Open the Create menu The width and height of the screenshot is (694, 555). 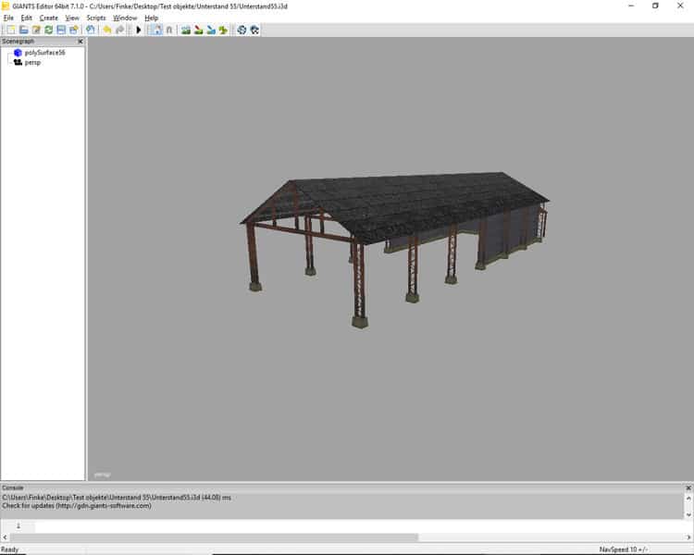pyautogui.click(x=48, y=18)
